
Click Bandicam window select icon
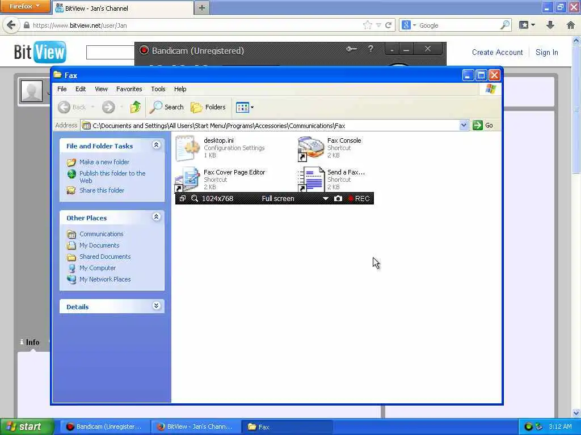point(182,199)
